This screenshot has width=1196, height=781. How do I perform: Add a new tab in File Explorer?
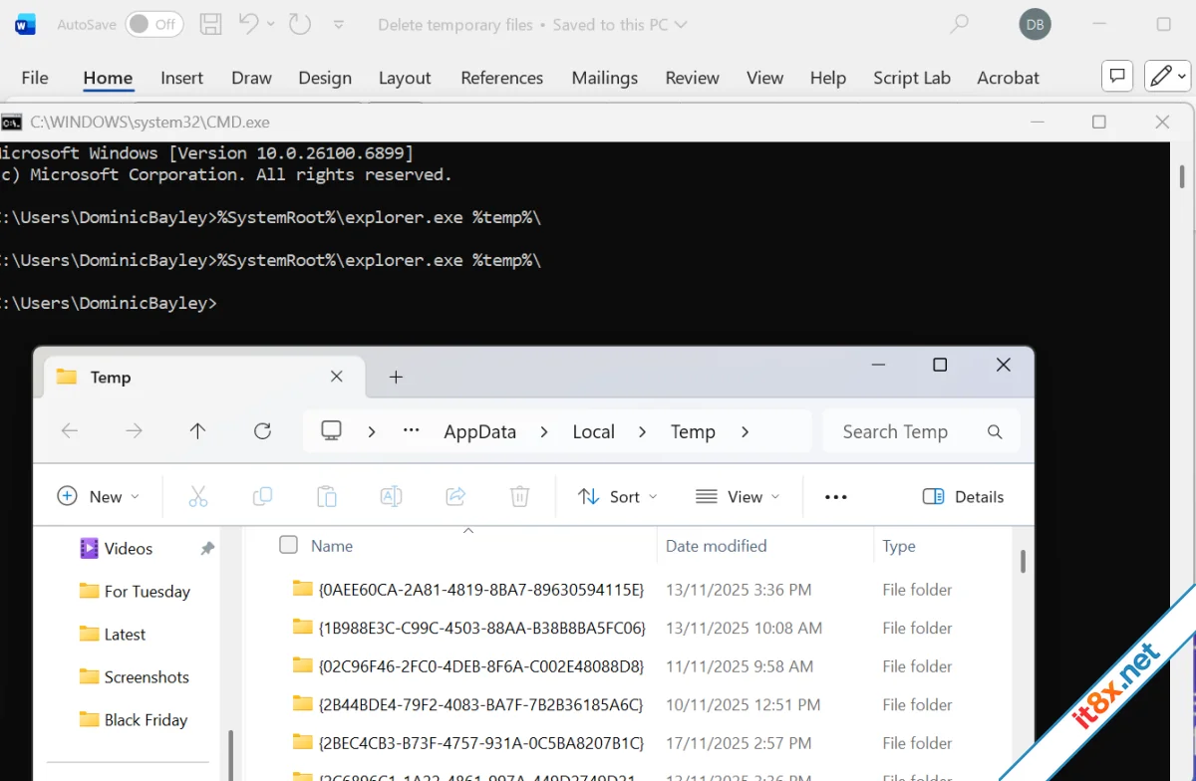396,377
